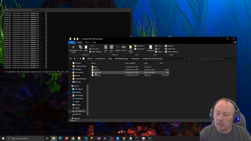Screen dimensions: 251x141
Task: Open 3D Objects in the navigation pane
Action: (78, 89)
